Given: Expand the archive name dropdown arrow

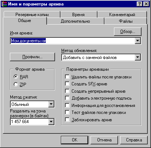Looking at the screenshot, I should [x=138, y=41].
